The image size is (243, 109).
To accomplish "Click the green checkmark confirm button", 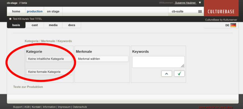I will 179,74.
